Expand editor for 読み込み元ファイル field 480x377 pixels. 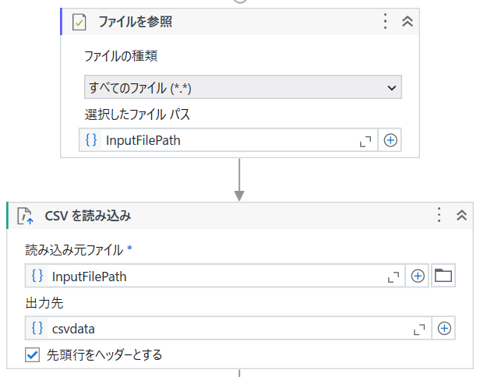pos(393,277)
